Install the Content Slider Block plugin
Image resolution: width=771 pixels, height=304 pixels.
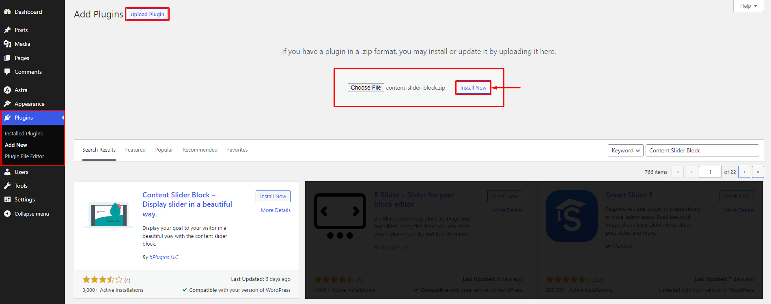[x=273, y=196]
